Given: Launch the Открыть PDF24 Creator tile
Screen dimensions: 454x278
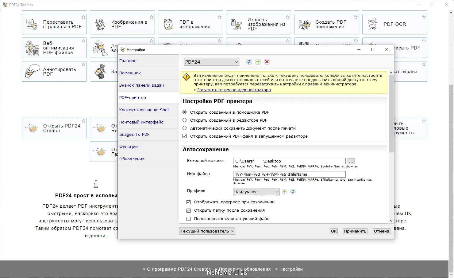Looking at the screenshot, I should click(54, 128).
